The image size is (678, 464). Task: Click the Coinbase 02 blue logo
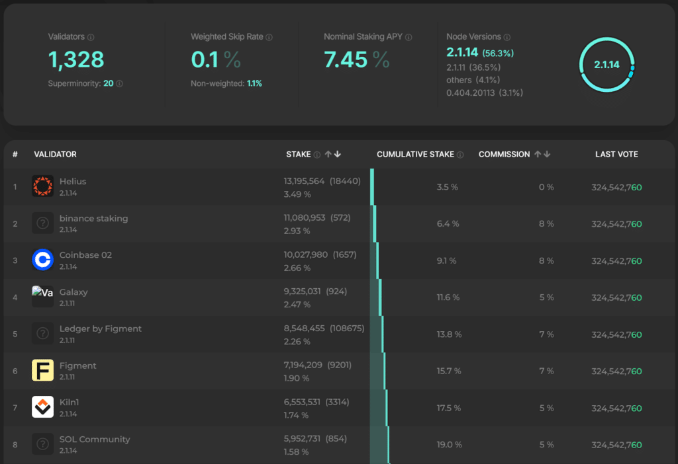[43, 260]
